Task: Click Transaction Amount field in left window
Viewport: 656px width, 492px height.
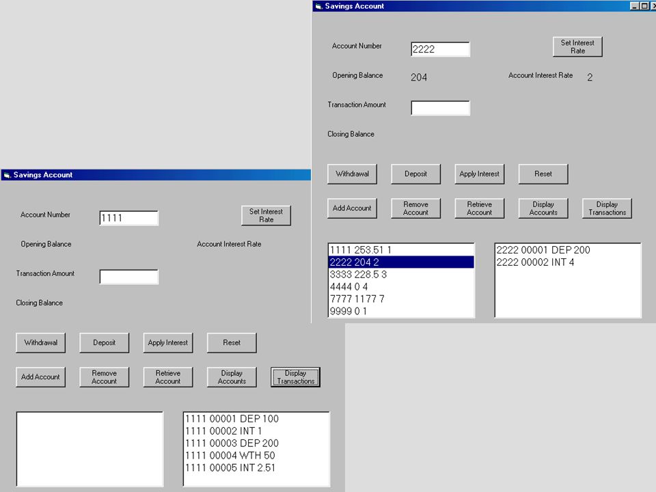Action: [x=129, y=277]
